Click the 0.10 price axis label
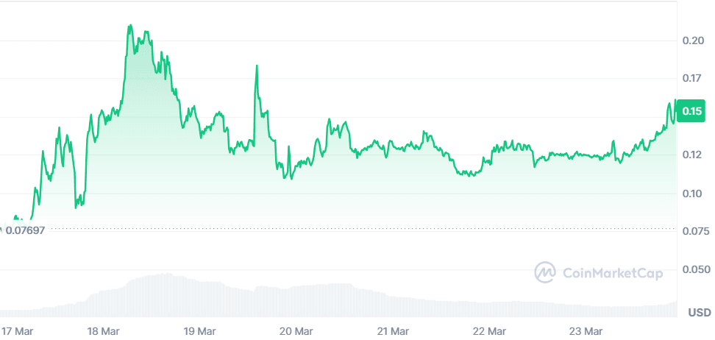The height and width of the screenshot is (340, 715). [693, 194]
